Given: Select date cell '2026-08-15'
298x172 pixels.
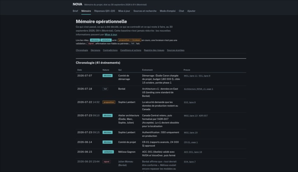Looking at the screenshot, I should (85, 152).
